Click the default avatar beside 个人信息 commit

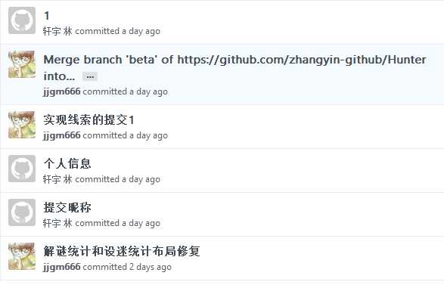[x=22, y=169]
